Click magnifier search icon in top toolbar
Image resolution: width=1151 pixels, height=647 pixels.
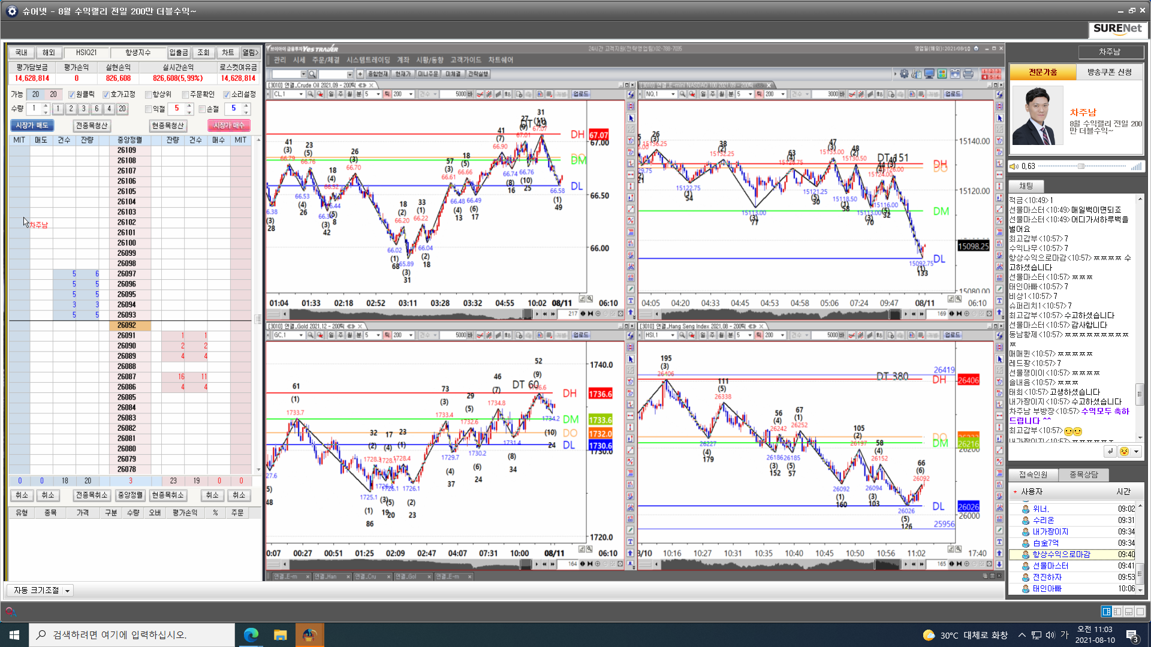[312, 74]
